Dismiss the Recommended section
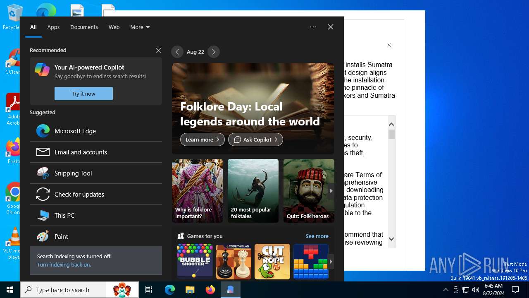This screenshot has width=529, height=298. [159, 50]
